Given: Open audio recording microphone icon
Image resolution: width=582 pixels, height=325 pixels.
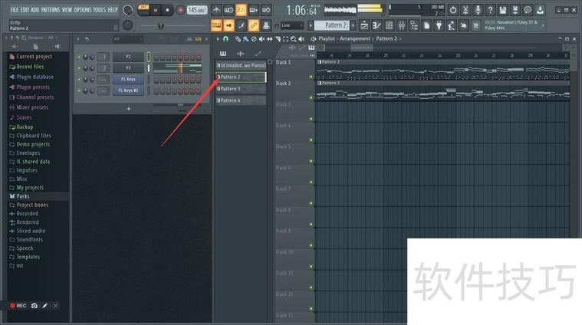Looking at the screenshot, I should (478, 10).
